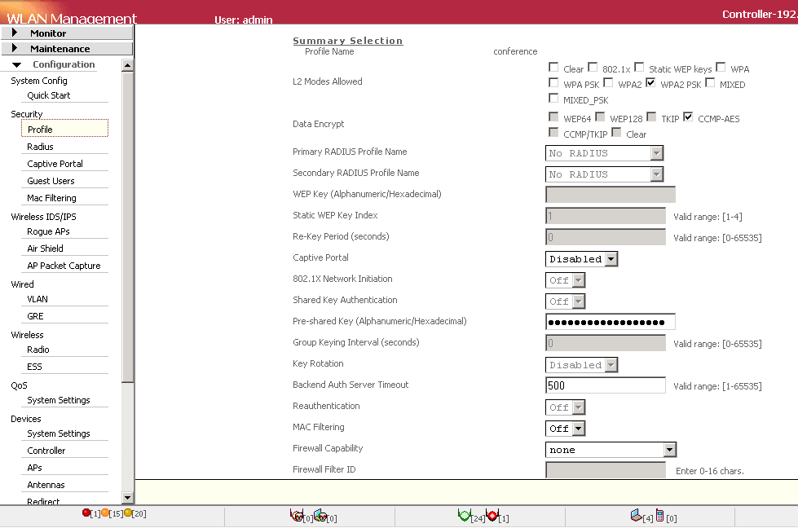The image size is (798, 528).
Task: Click the red offline AP icon showing [1]
Action: coord(492,515)
